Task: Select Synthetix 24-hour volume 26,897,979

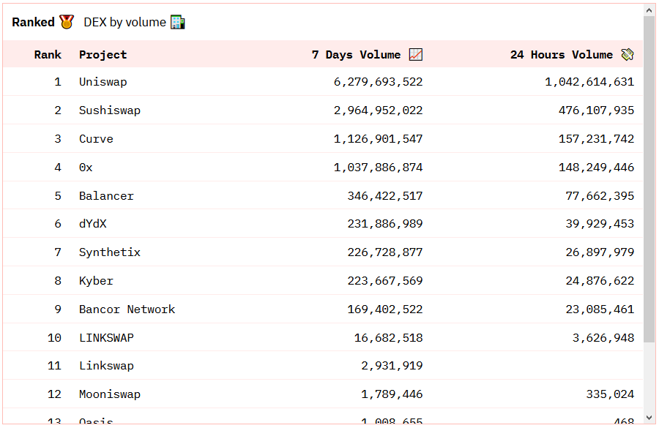Action: click(600, 252)
